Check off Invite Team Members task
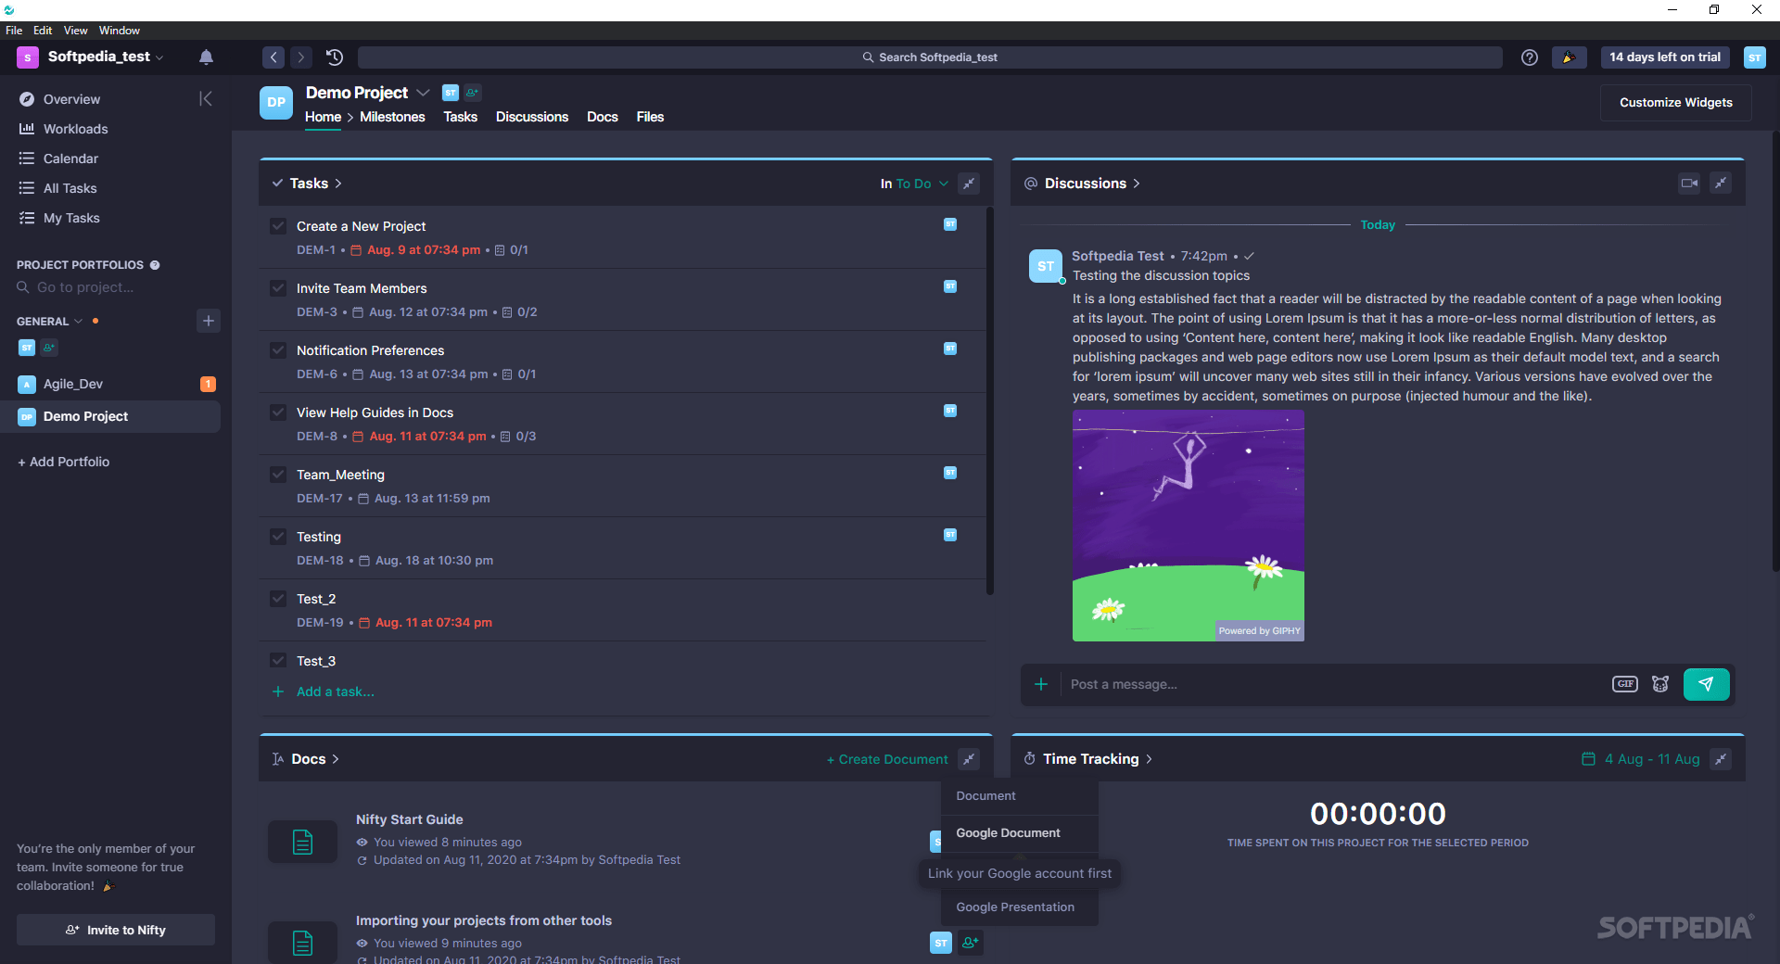This screenshot has height=964, width=1780. [x=278, y=288]
